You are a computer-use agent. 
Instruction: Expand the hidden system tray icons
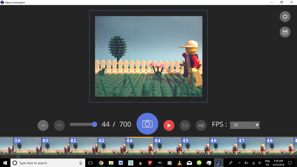coord(239,163)
